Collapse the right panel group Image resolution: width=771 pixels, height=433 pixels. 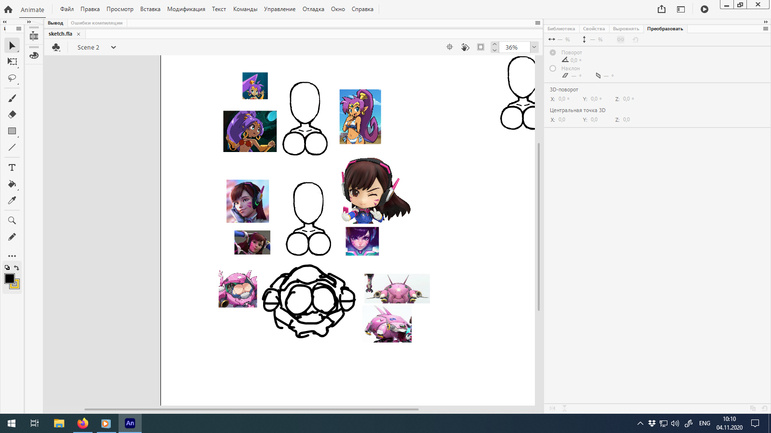(766, 22)
